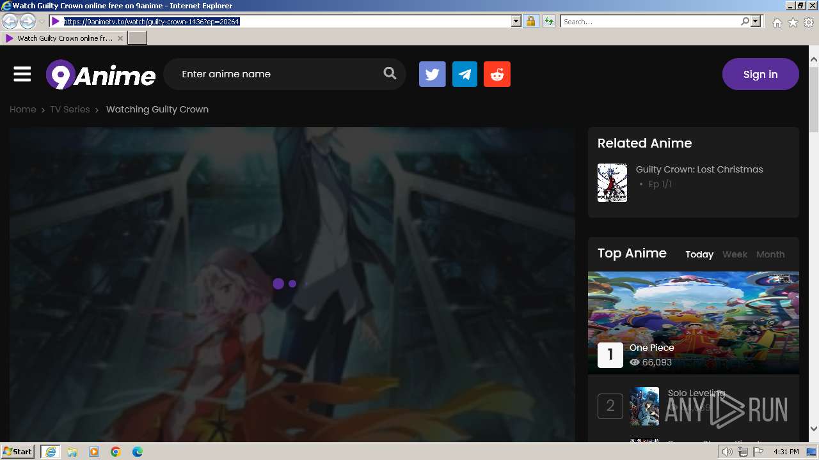
Task: Open the Solo Leveling poster thumbnail
Action: tap(644, 406)
